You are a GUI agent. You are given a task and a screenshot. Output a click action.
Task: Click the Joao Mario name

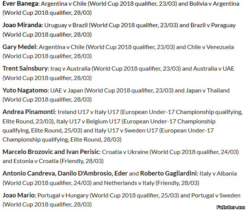coord(19,195)
